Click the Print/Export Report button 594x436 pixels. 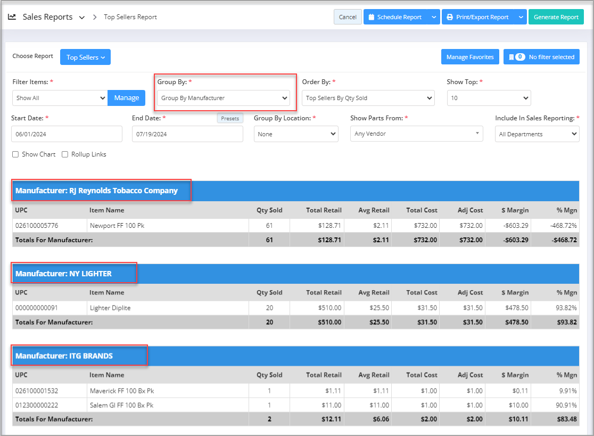coord(477,17)
